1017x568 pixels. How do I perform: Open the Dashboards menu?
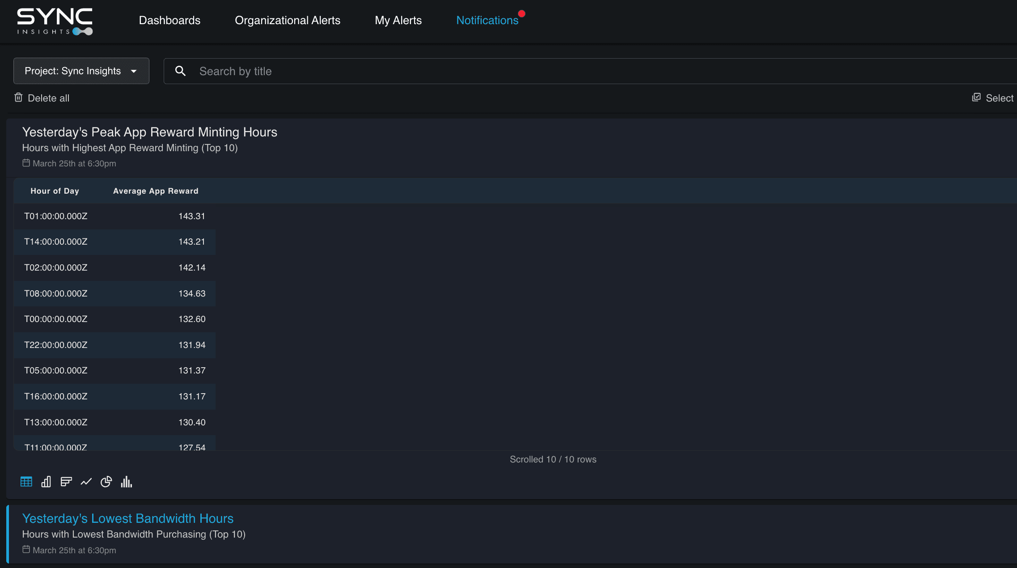tap(169, 20)
